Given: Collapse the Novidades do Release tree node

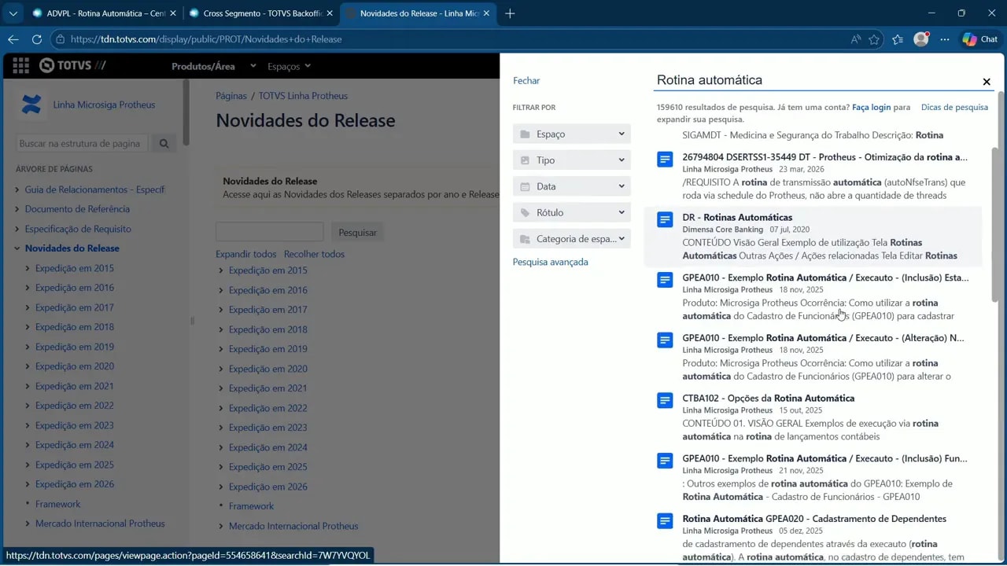Looking at the screenshot, I should [x=17, y=248].
